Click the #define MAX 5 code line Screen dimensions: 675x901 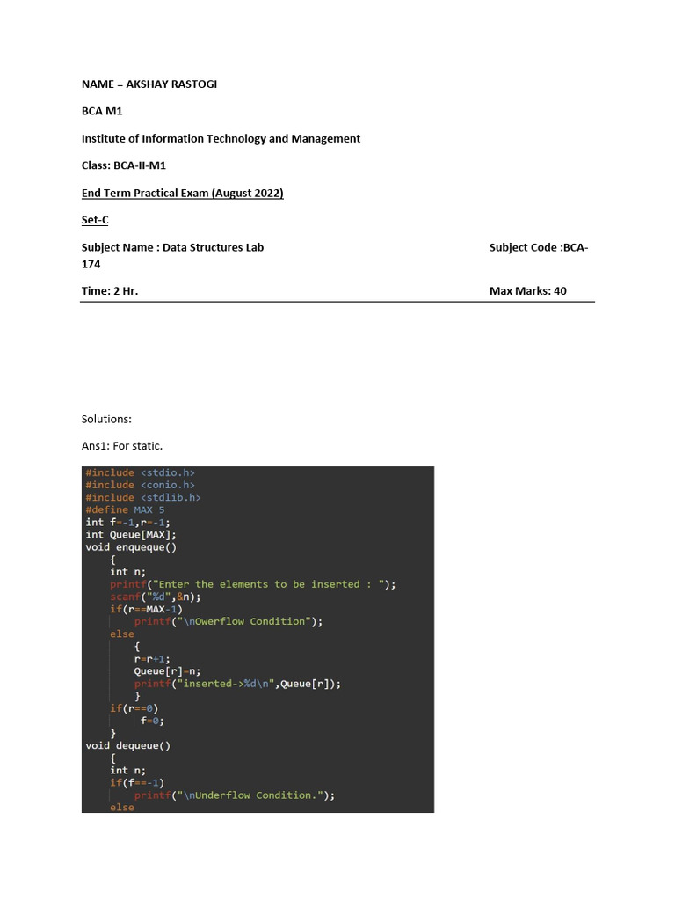tap(125, 510)
